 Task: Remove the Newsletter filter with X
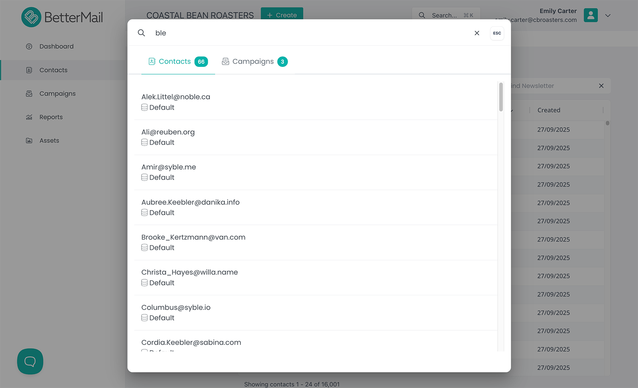click(601, 86)
